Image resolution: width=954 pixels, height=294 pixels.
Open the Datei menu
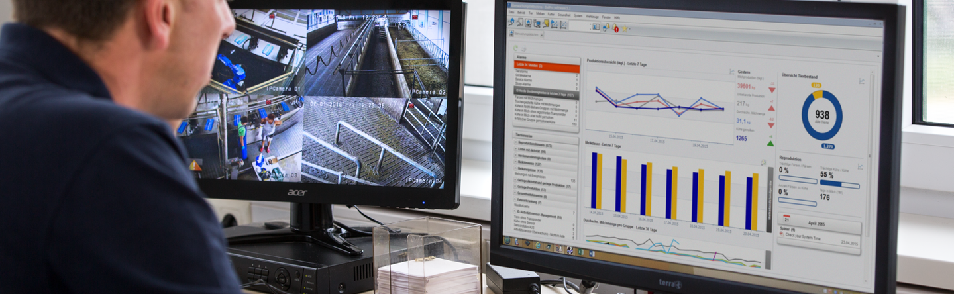(511, 12)
